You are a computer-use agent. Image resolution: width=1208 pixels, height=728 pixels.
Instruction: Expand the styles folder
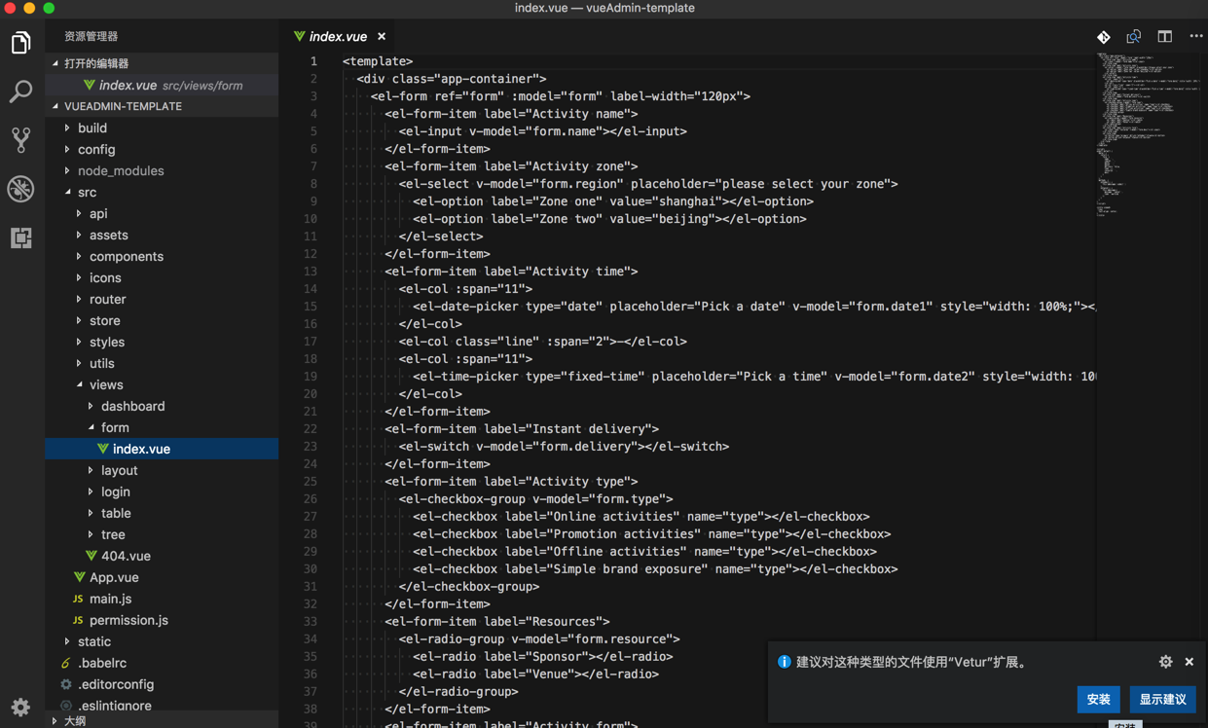point(79,342)
